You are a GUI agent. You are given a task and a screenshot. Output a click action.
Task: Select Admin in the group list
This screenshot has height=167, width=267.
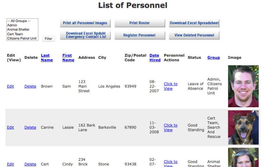(12, 25)
